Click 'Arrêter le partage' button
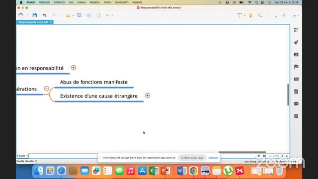Image resolution: width=318 pixels, height=179 pixels. click(x=192, y=158)
